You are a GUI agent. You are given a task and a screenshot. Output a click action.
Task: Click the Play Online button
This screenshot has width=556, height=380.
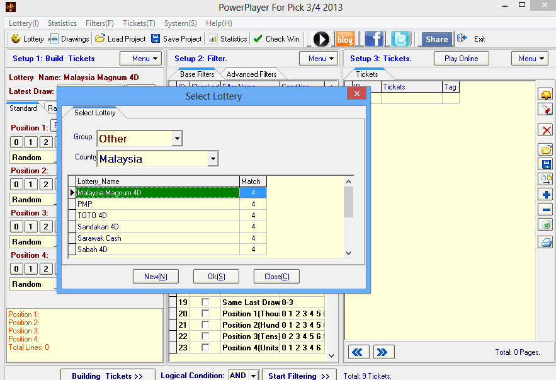tap(462, 59)
